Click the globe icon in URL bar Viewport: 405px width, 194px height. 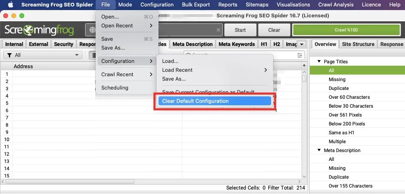(92, 30)
